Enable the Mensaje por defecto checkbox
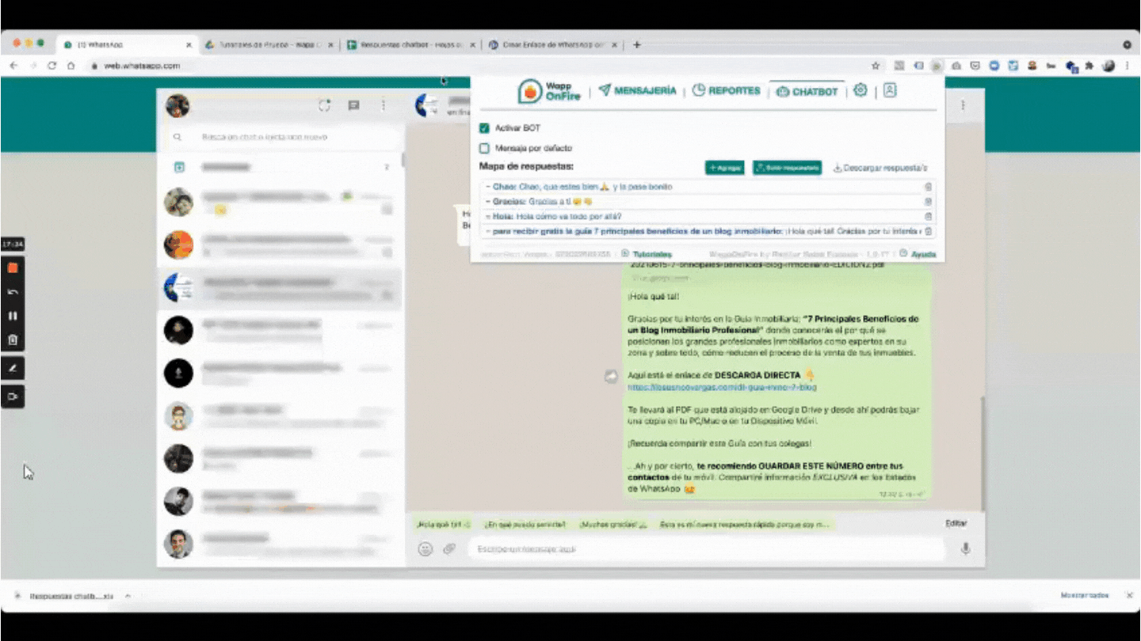1141x641 pixels. pyautogui.click(x=484, y=148)
